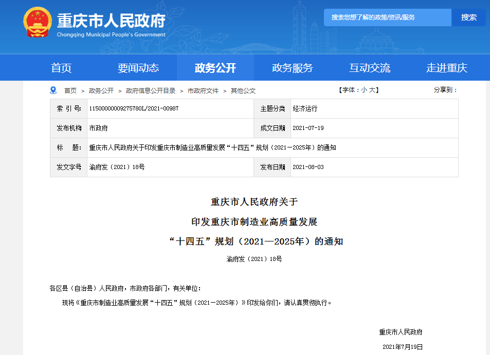Image resolution: width=490 pixels, height=355 pixels.
Task: Click 政务公开 in the breadcrumb trail
Action: pyautogui.click(x=101, y=90)
